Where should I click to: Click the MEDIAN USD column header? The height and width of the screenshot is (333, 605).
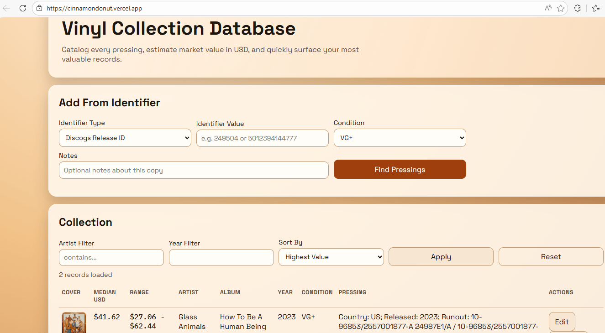click(x=105, y=296)
